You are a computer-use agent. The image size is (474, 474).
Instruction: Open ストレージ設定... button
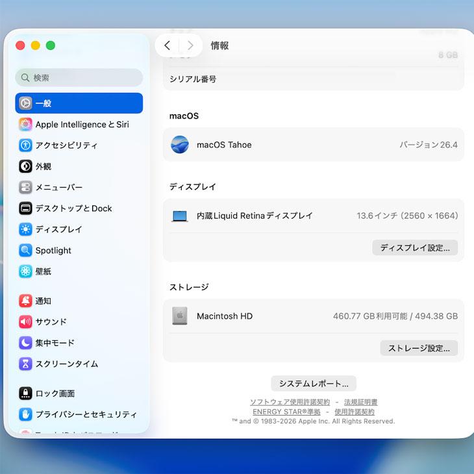[x=419, y=348]
